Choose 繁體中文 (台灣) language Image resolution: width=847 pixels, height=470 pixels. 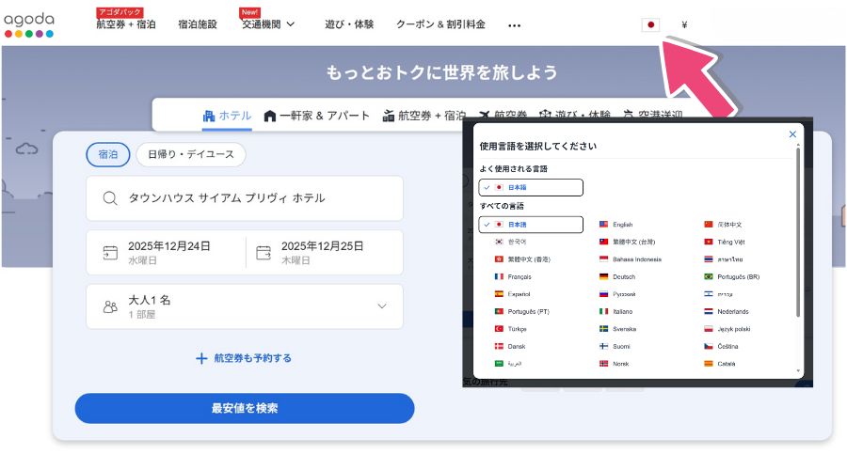tap(627, 242)
